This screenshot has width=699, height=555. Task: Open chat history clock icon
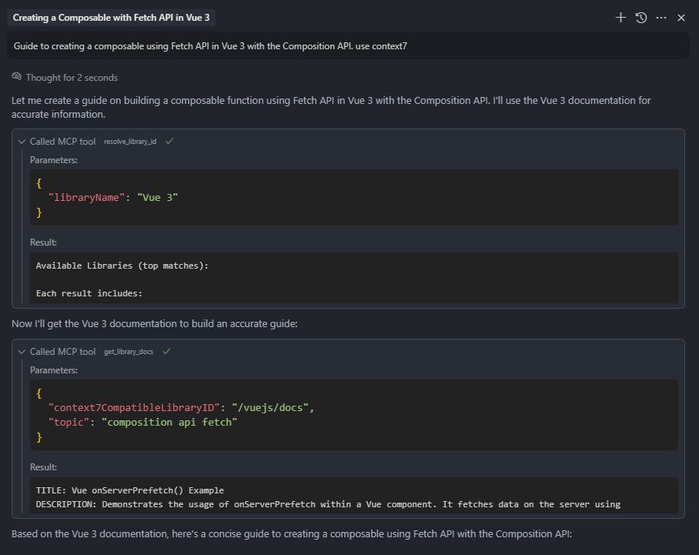coord(641,18)
